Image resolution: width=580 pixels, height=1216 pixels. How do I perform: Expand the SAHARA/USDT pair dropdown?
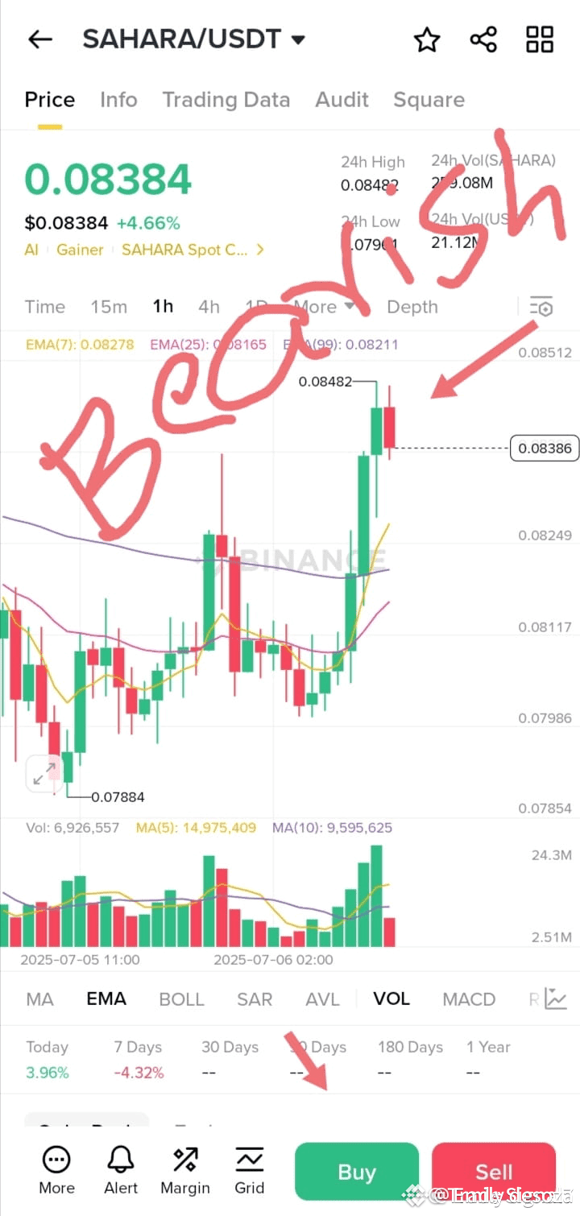point(299,39)
